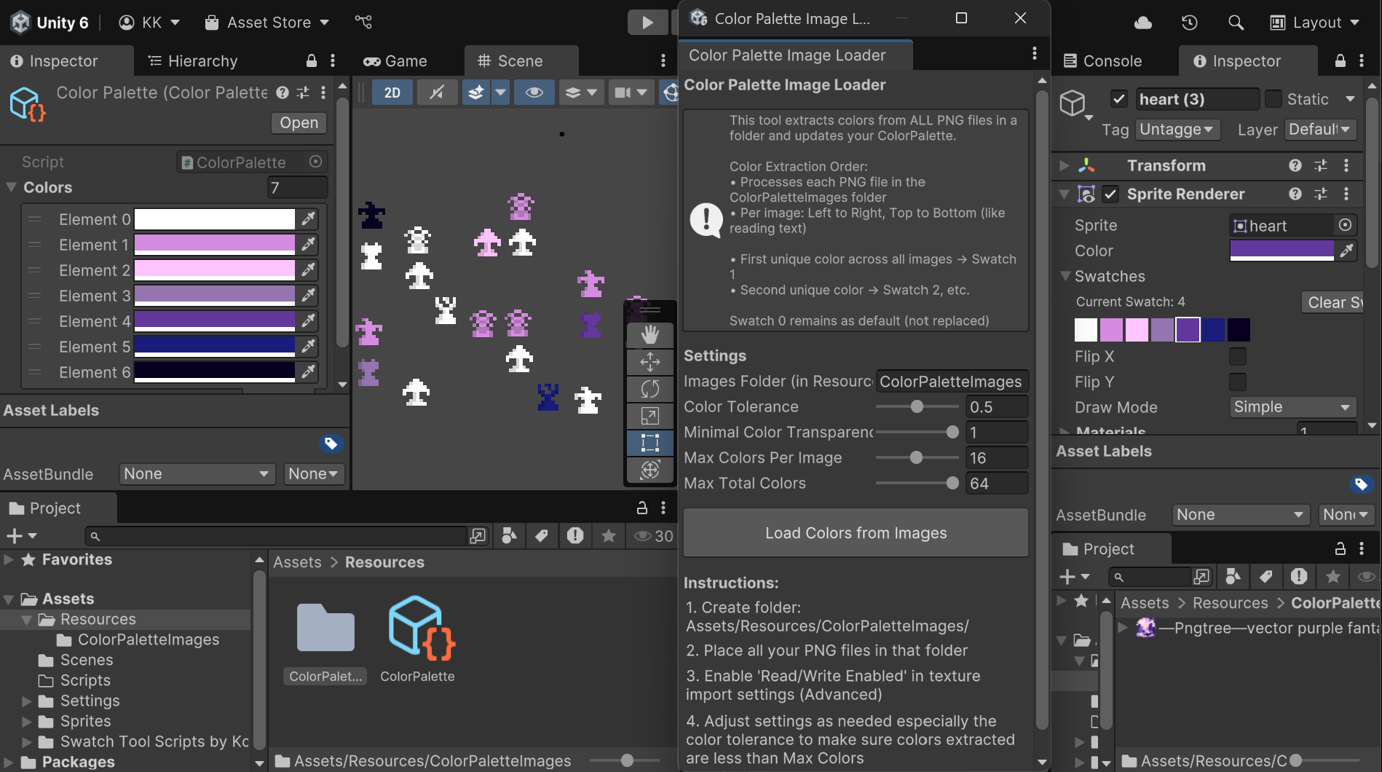Collapse the Swatches foldout
This screenshot has width=1382, height=772.
click(1065, 276)
